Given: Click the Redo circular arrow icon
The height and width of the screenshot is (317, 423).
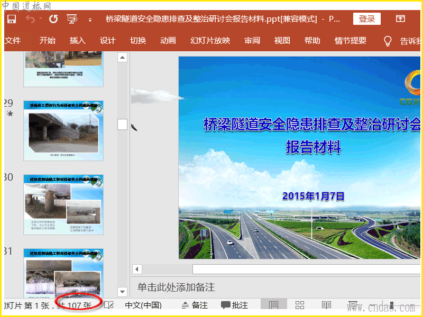Looking at the screenshot, I should [x=53, y=19].
